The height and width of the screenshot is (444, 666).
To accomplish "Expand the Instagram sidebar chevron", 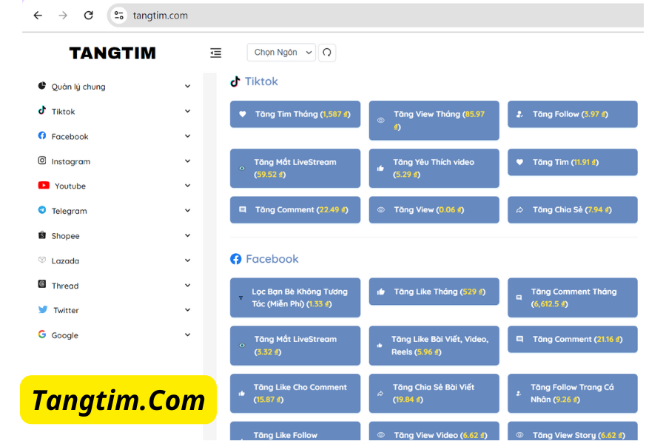I will [187, 161].
